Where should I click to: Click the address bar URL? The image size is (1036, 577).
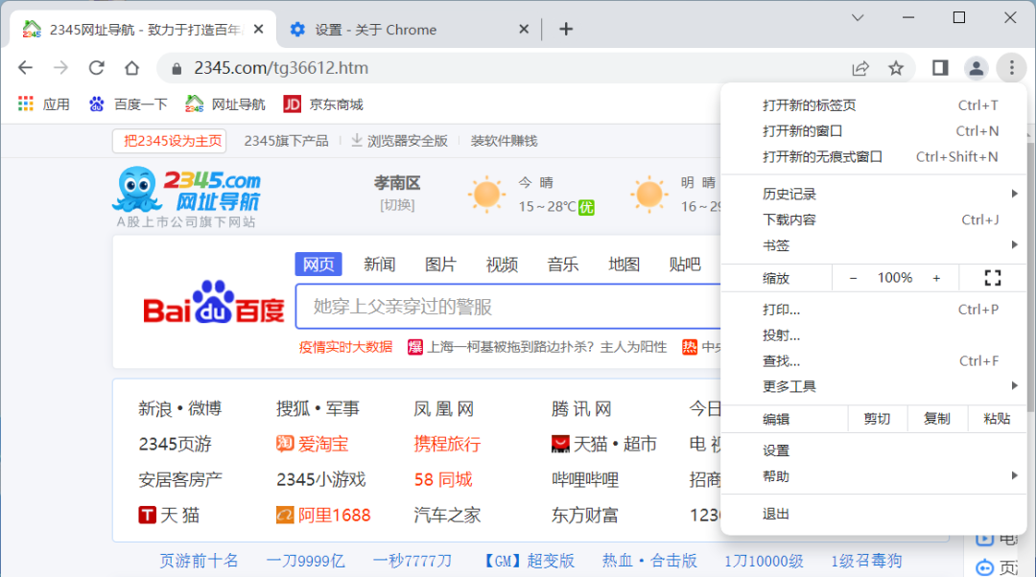click(281, 68)
